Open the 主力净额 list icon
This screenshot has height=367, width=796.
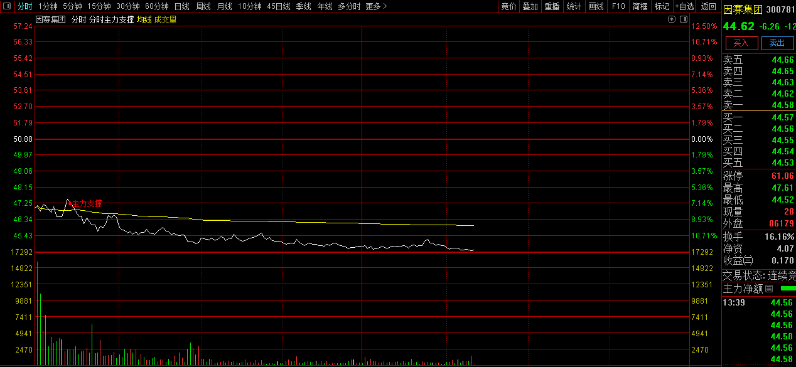point(769,289)
